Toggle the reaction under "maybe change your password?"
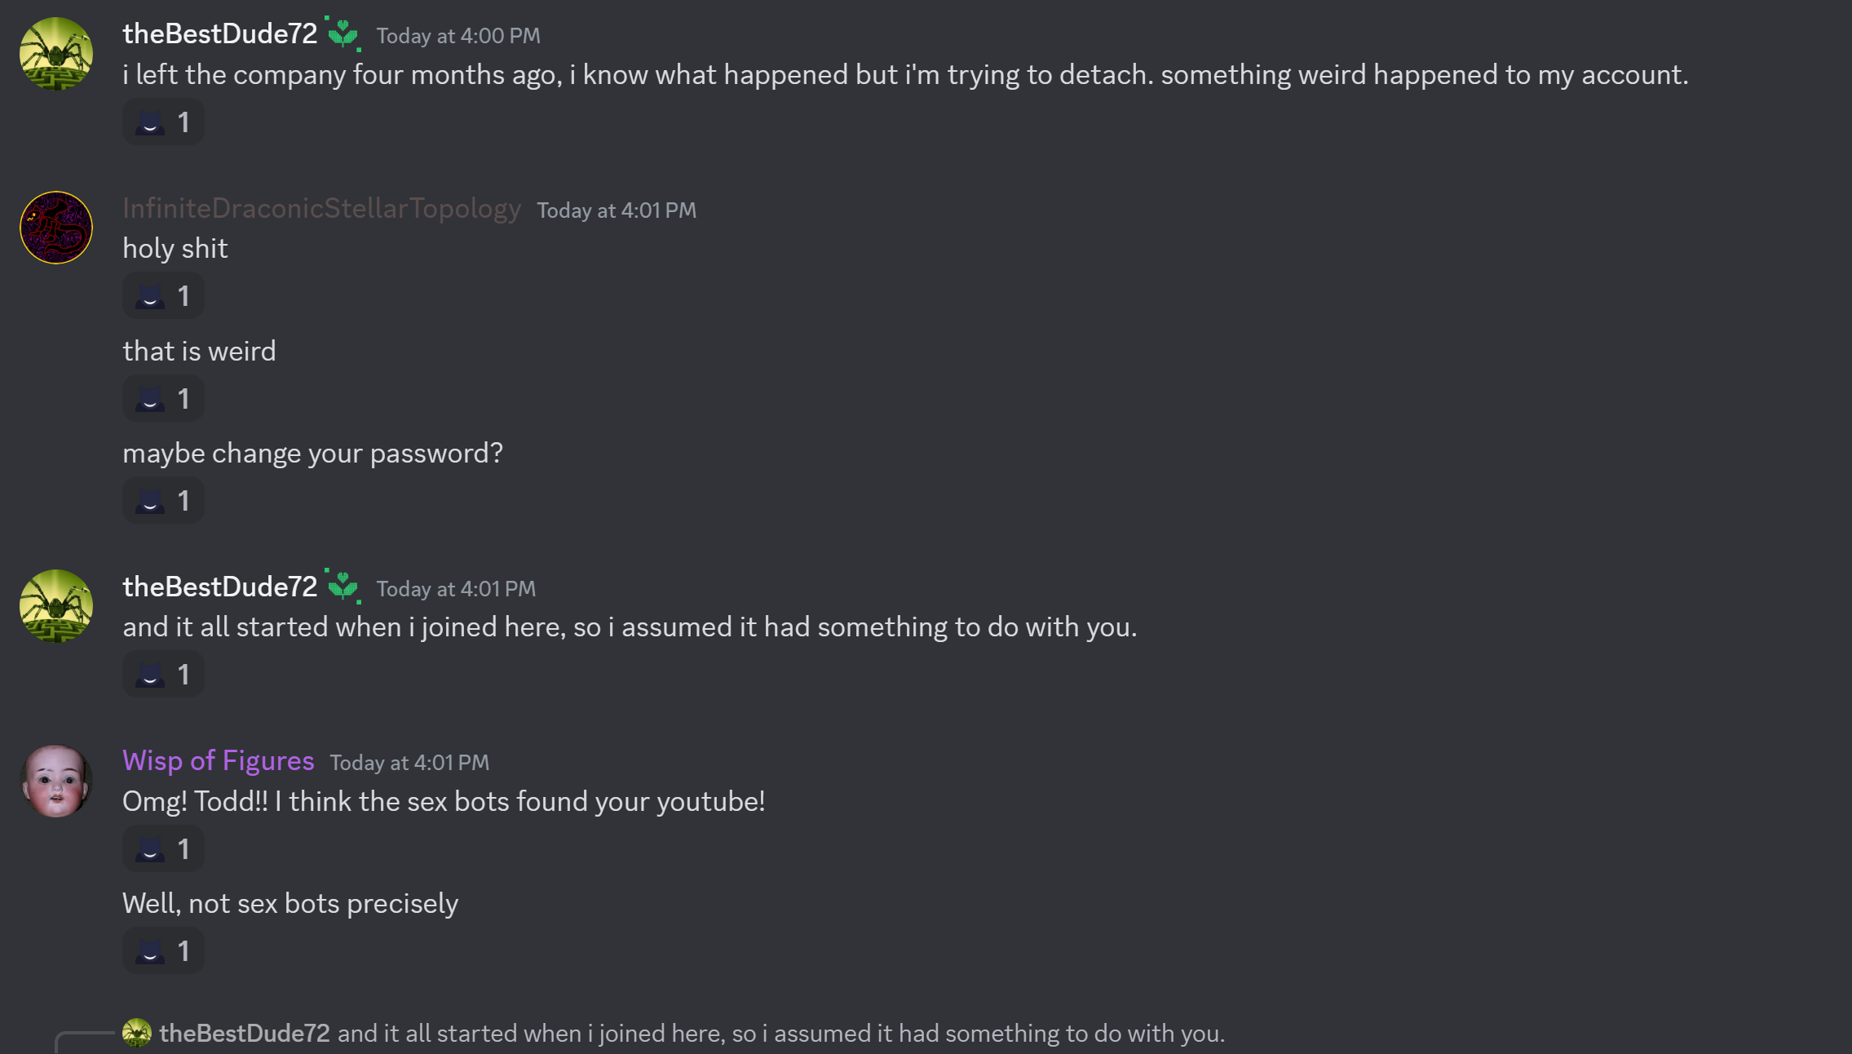The height and width of the screenshot is (1054, 1852). pos(163,501)
